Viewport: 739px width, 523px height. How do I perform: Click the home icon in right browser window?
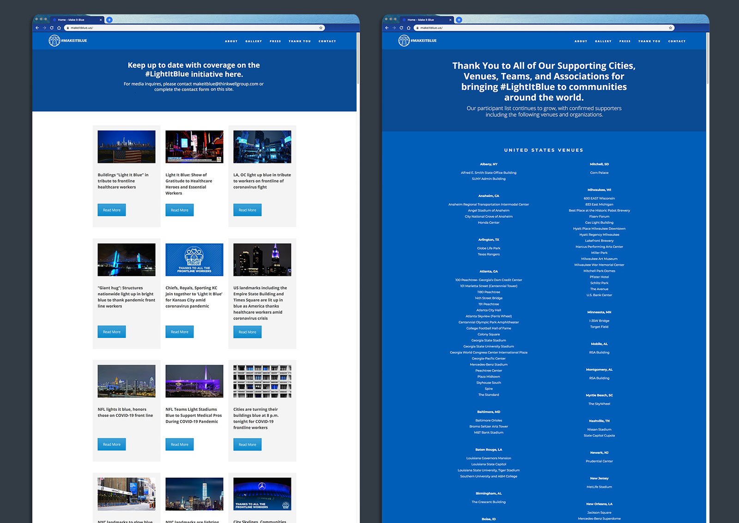point(408,28)
